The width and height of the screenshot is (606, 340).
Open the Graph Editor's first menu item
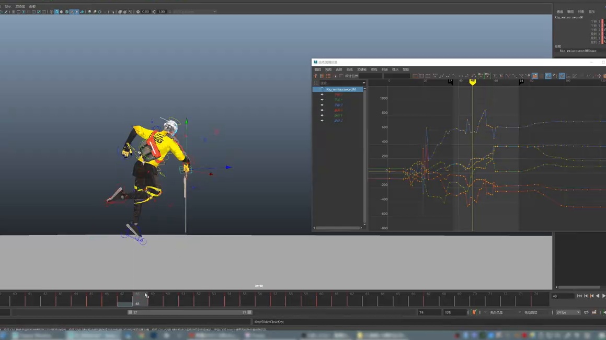[x=318, y=69]
